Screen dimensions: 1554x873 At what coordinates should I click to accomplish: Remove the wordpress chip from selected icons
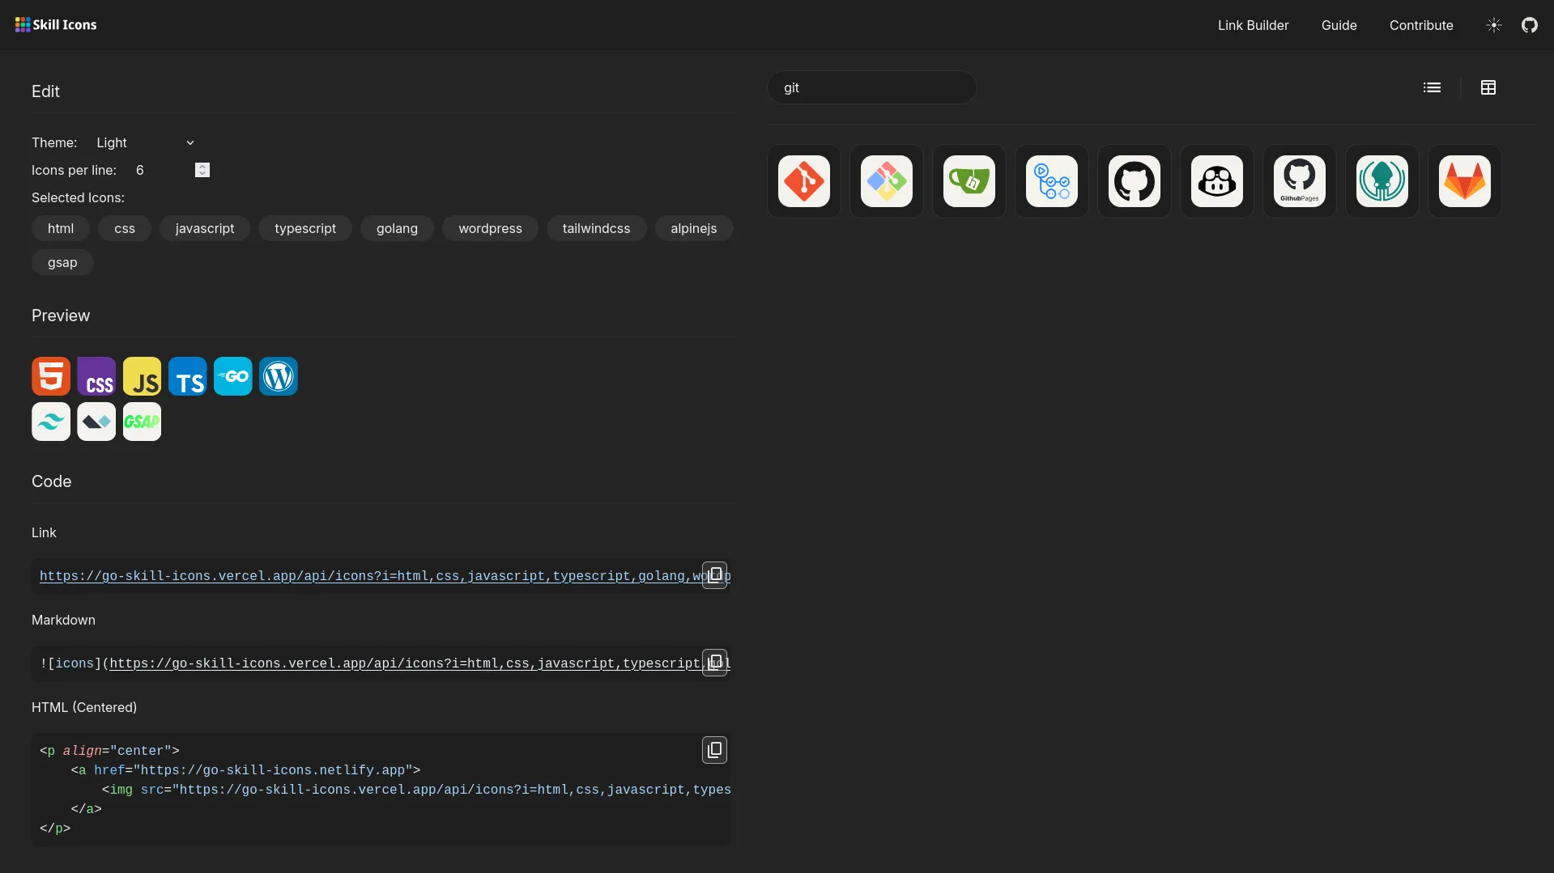point(490,228)
